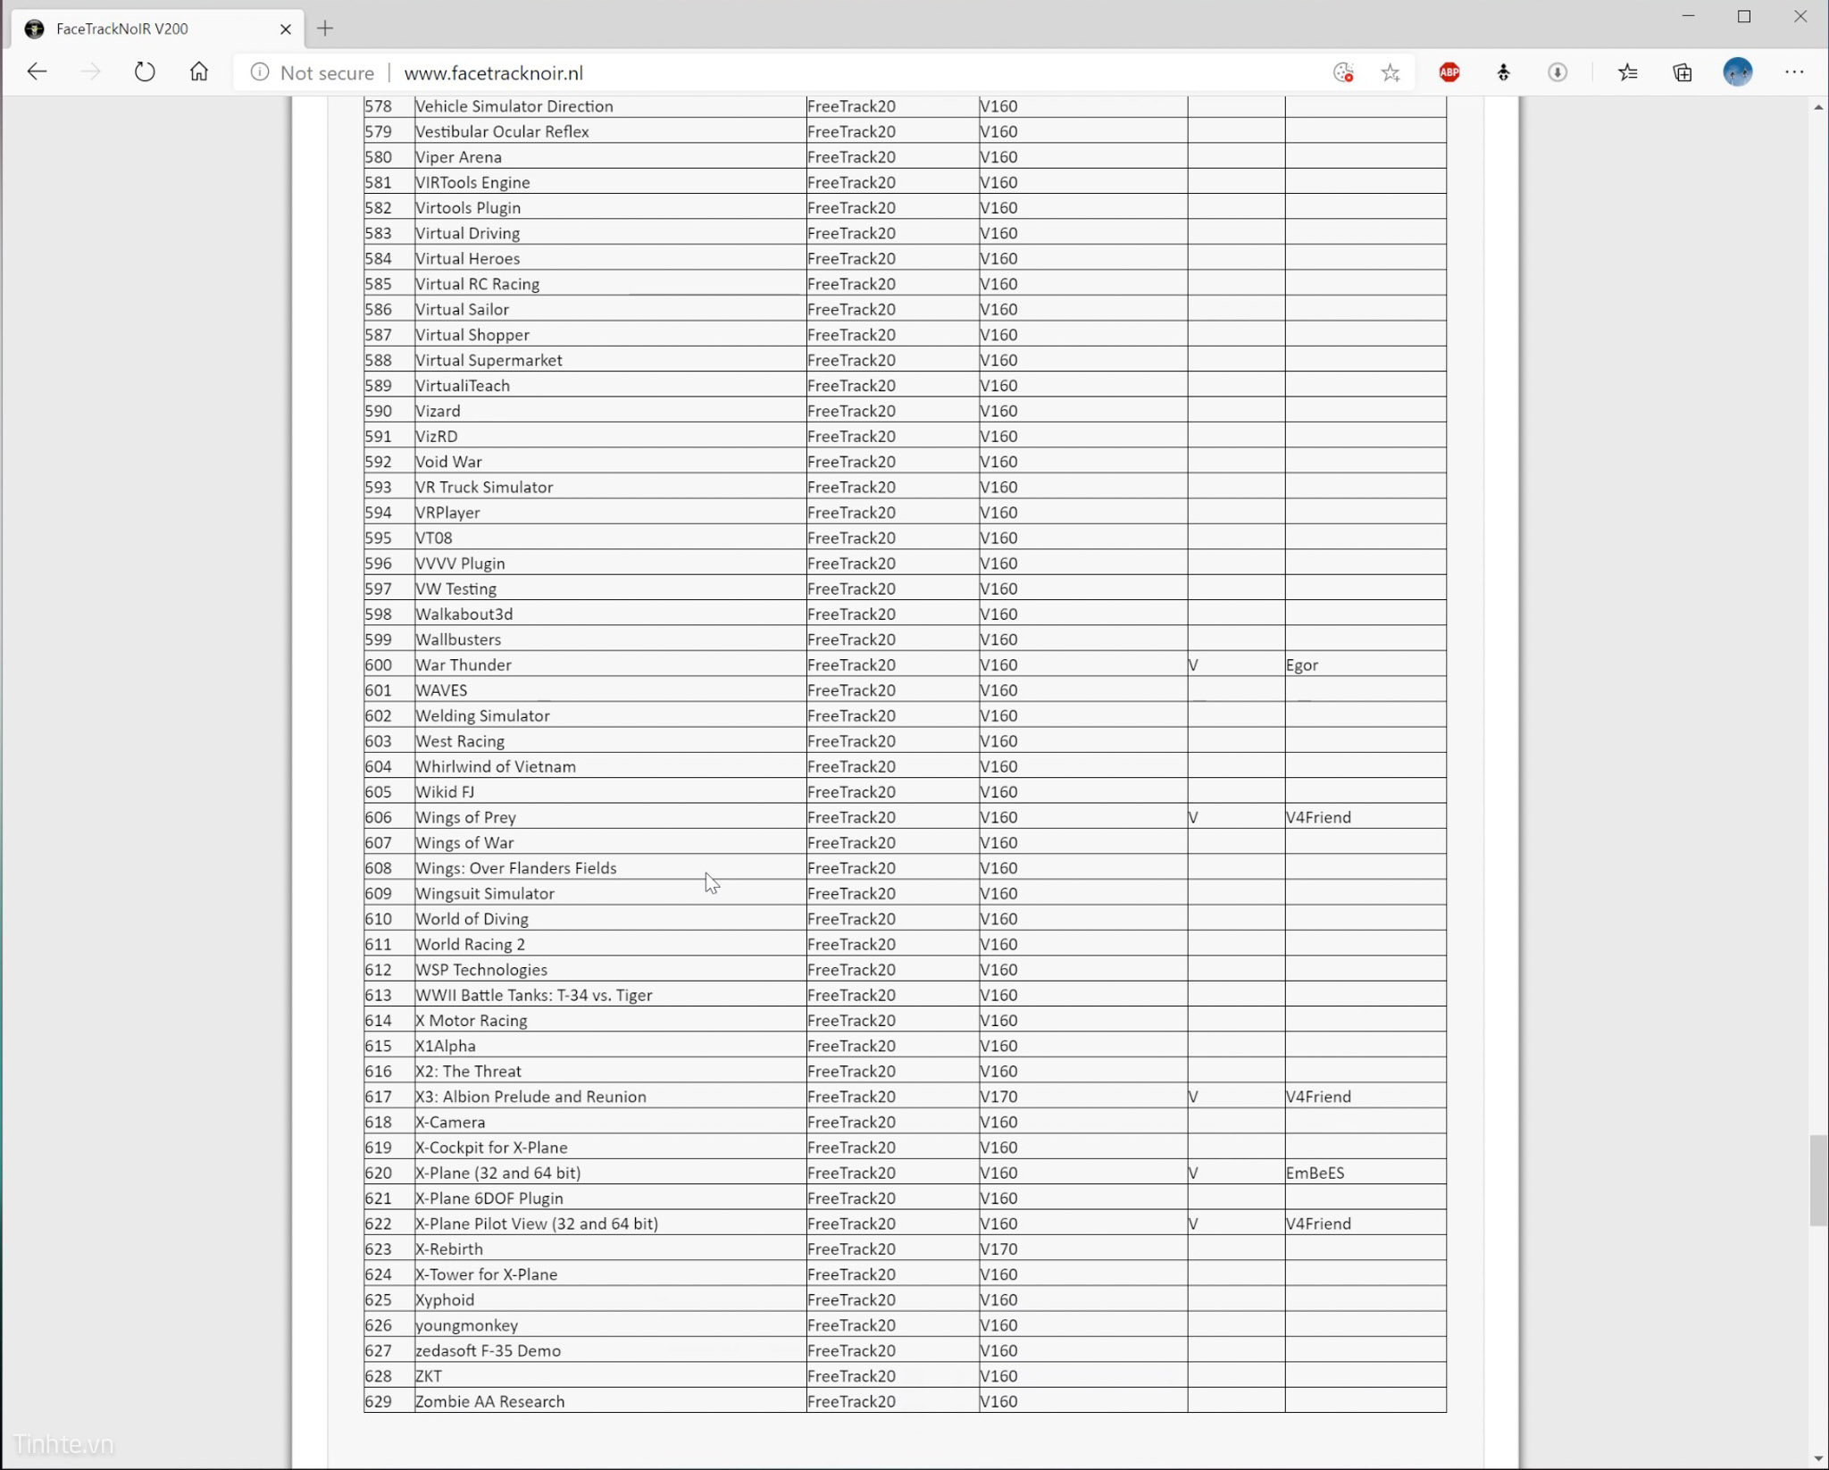The image size is (1829, 1470).
Task: Add this page to favorites star
Action: pos(1391,73)
